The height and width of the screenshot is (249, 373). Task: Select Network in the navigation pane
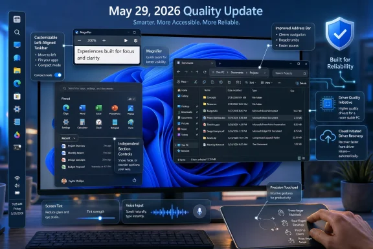(183, 151)
